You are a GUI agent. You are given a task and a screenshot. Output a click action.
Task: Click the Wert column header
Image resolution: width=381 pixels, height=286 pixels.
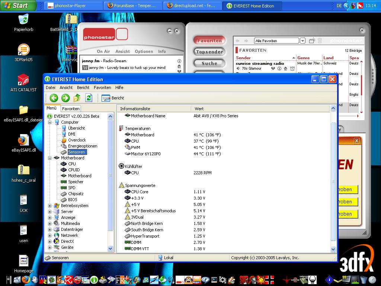pyautogui.click(x=260, y=109)
